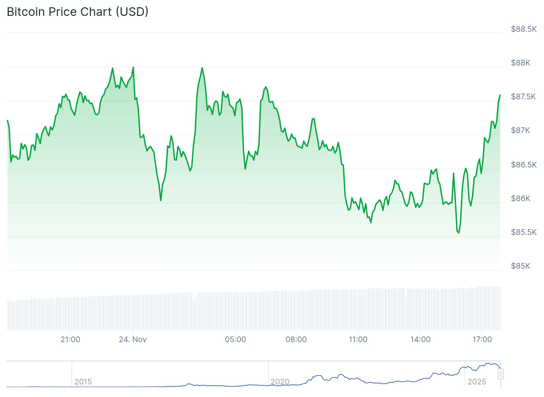Select the 2025 marker in the navigator

[477, 382]
